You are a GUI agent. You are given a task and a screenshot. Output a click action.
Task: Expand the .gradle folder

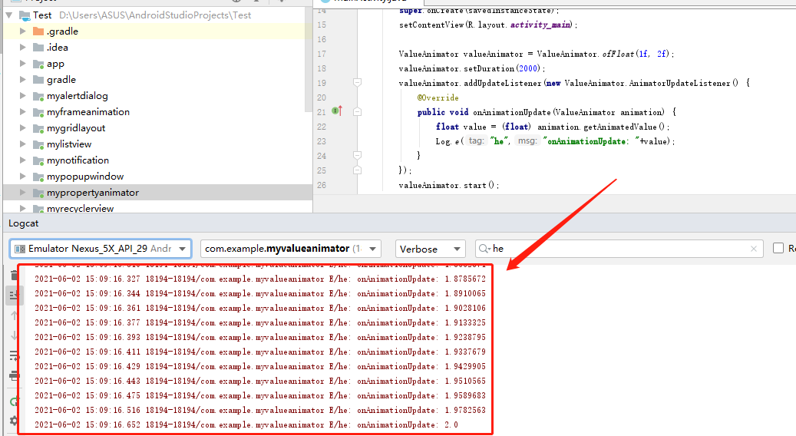click(23, 31)
